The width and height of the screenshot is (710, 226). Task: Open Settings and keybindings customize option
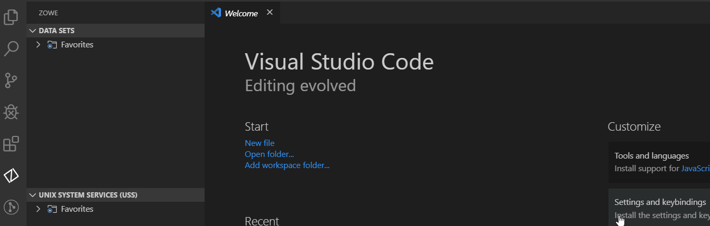(659, 207)
